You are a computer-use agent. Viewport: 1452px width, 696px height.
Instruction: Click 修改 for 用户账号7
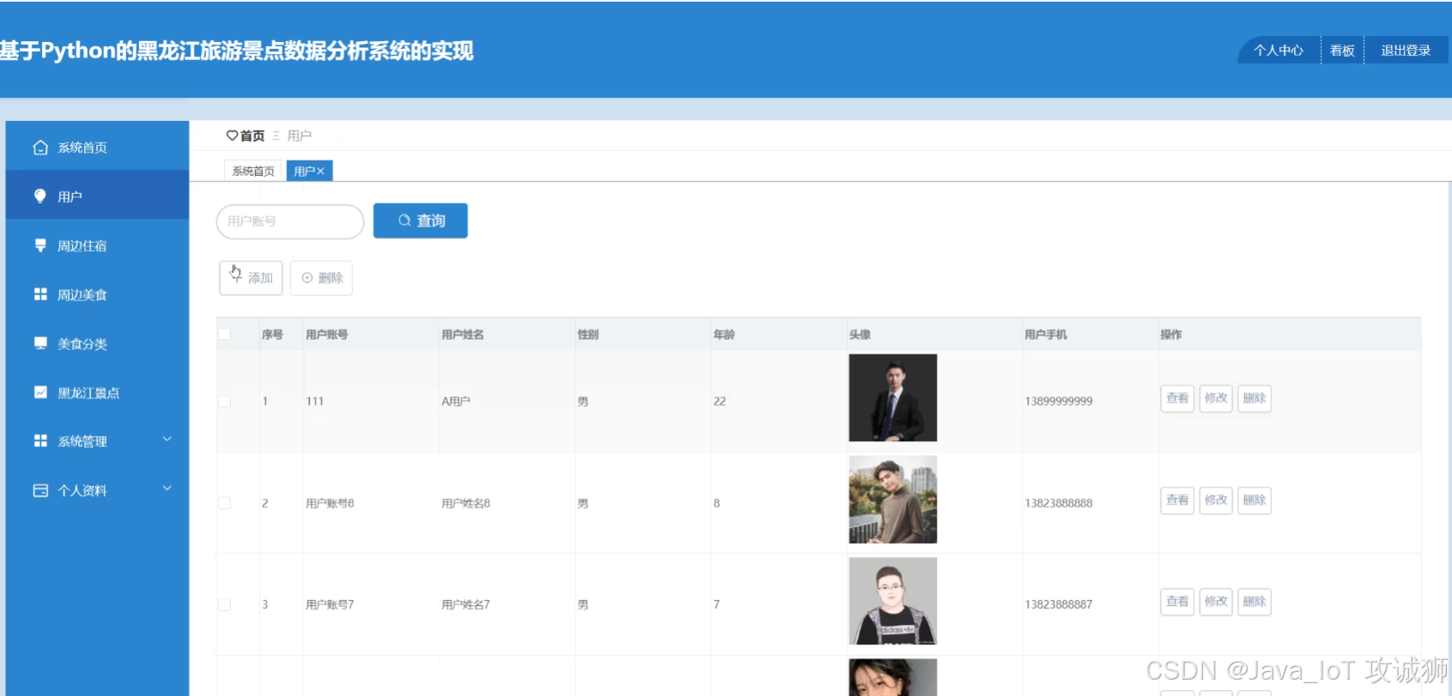(1216, 602)
